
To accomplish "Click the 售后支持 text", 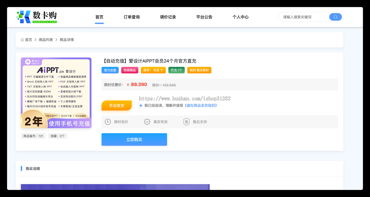I will [200, 122].
